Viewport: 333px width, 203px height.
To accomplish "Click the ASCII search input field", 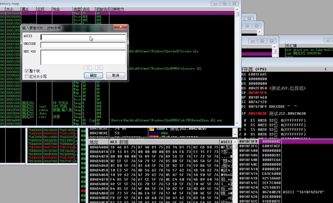I will pyautogui.click(x=83, y=37).
